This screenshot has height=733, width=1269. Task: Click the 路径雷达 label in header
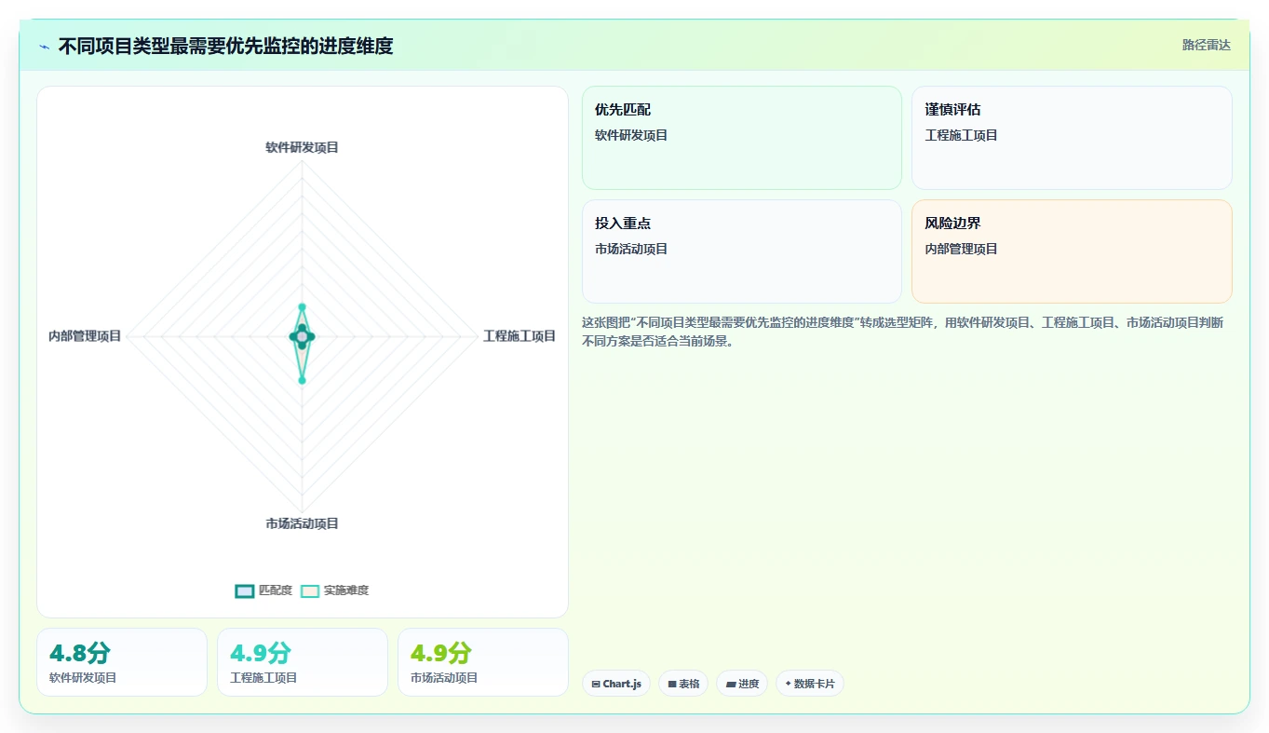click(1207, 45)
